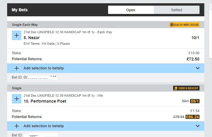This screenshot has width=212, height=137.
Task: Click the lightning icon in Each Way Edge
Action: tap(172, 25)
